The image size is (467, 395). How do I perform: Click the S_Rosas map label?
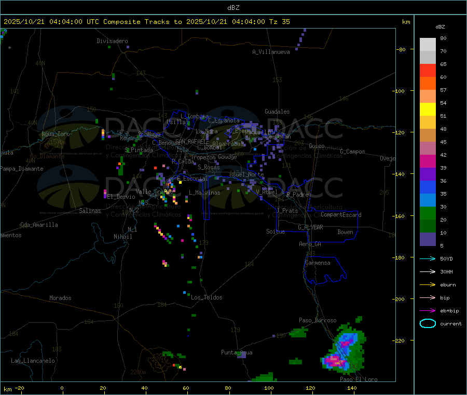pyautogui.click(x=209, y=167)
